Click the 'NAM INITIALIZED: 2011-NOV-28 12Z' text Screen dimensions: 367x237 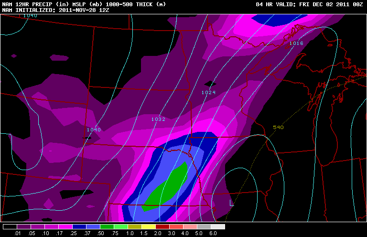[55, 11]
